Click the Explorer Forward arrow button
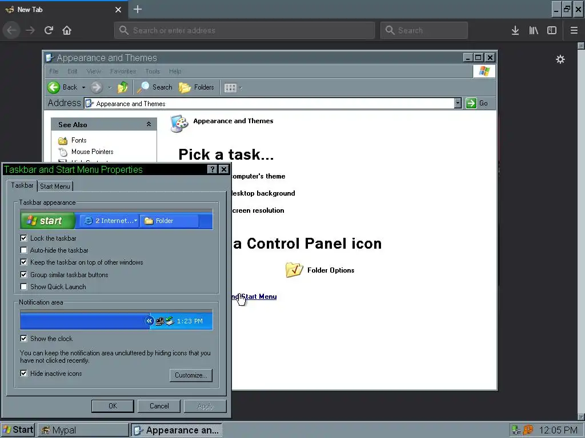 96,87
